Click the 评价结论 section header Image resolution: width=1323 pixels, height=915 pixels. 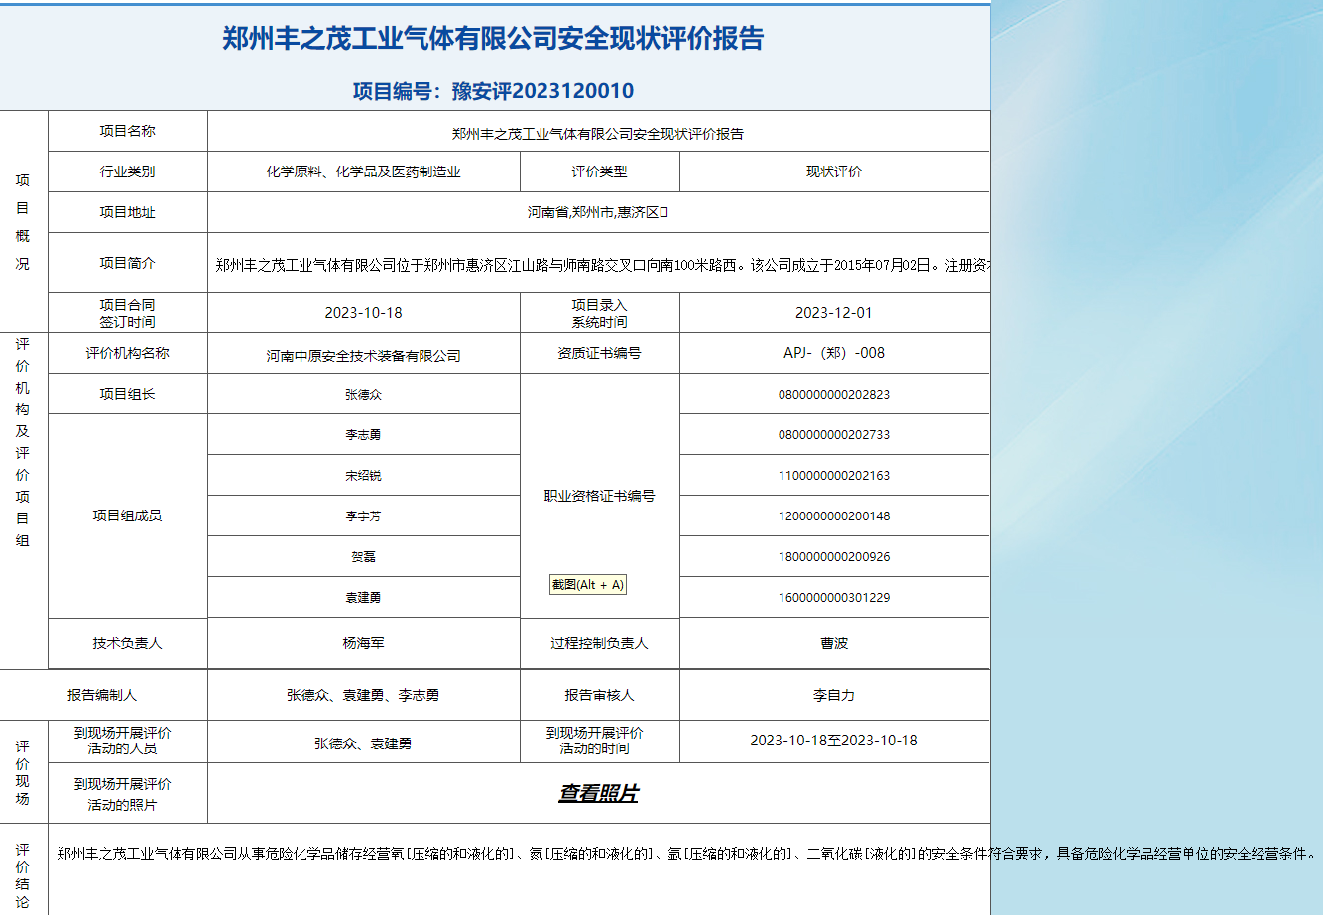coord(23,876)
